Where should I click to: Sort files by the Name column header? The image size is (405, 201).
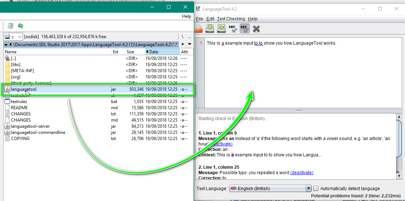point(58,52)
